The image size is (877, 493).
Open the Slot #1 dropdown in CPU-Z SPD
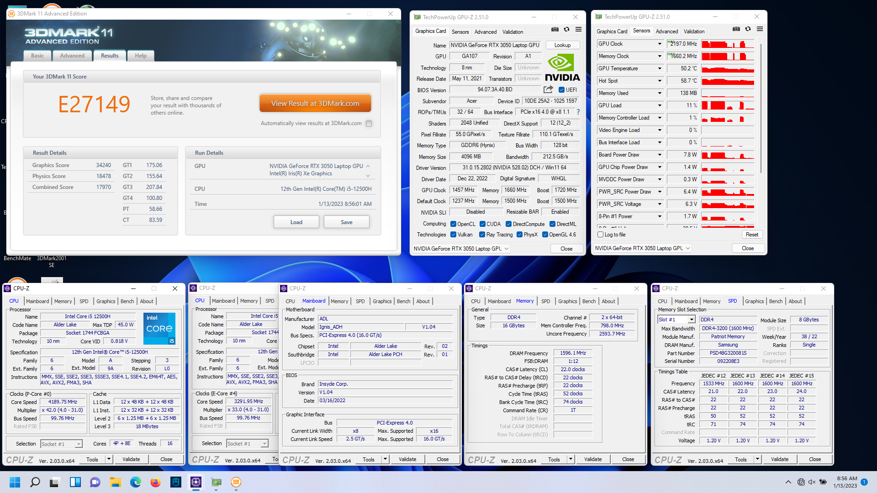(692, 320)
